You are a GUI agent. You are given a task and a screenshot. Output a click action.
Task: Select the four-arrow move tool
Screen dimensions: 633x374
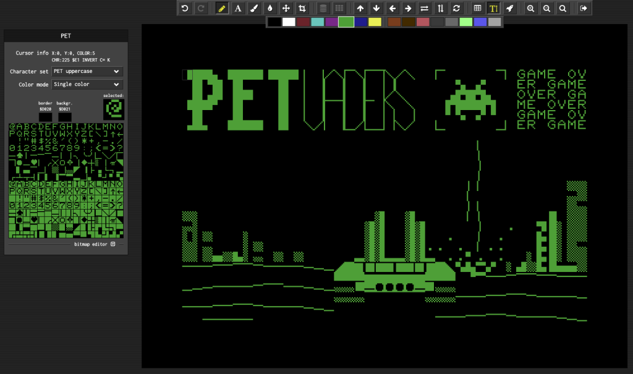(x=286, y=8)
